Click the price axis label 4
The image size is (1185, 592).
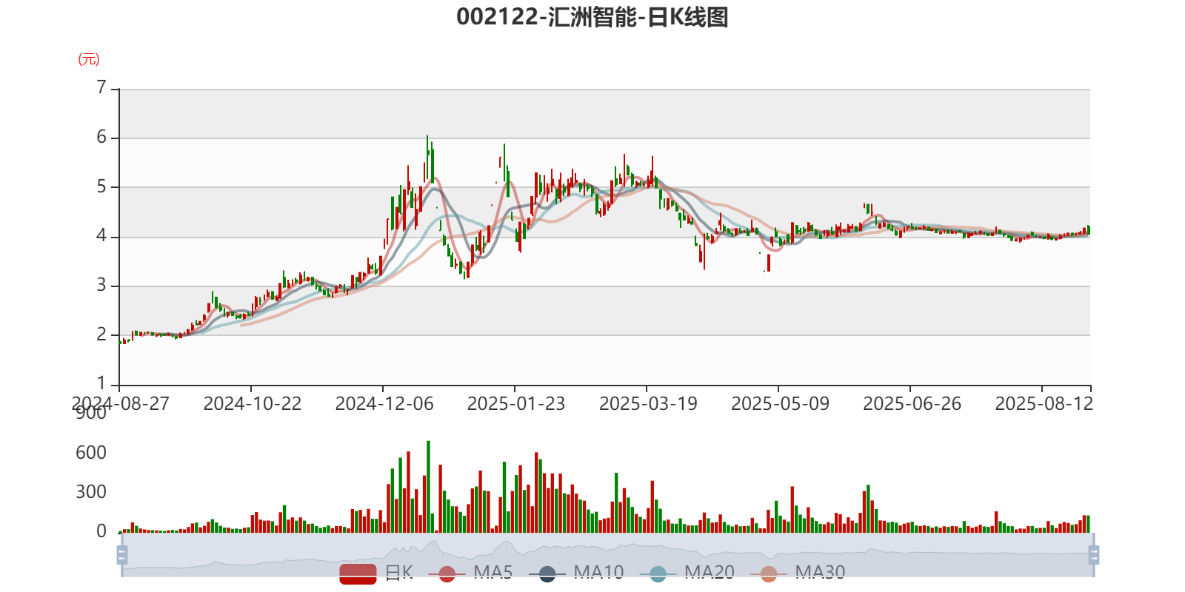(101, 236)
